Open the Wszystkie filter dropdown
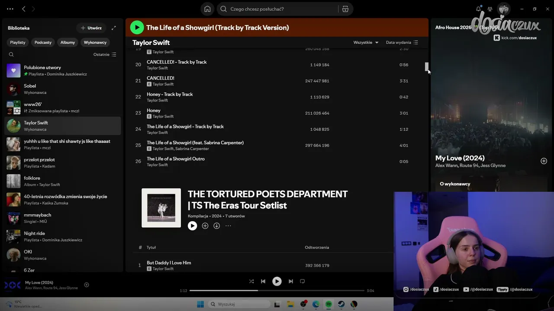The height and width of the screenshot is (311, 554). 366,42
